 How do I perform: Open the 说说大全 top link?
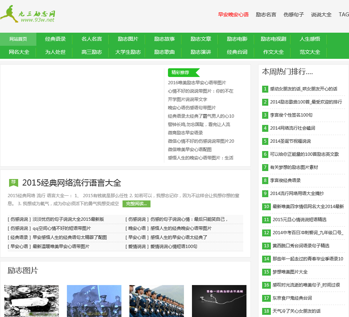321,15
